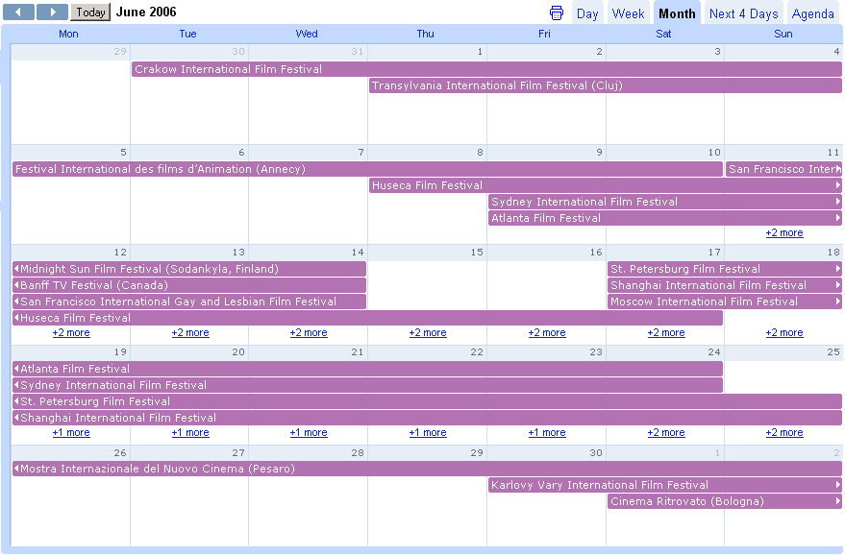Screen dimensions: 845x556
Task: Go to the previous month with back arrow
Action: pos(19,12)
